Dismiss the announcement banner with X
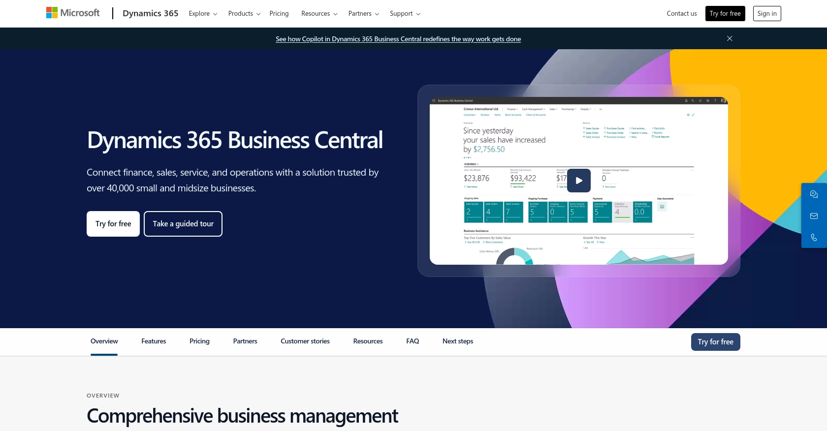 pos(730,38)
